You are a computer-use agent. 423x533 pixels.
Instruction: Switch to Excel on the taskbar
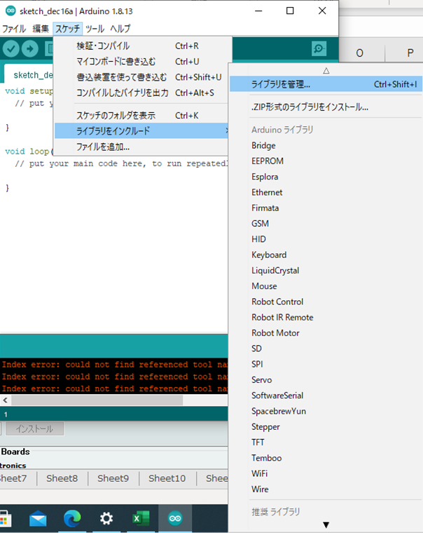(x=141, y=518)
